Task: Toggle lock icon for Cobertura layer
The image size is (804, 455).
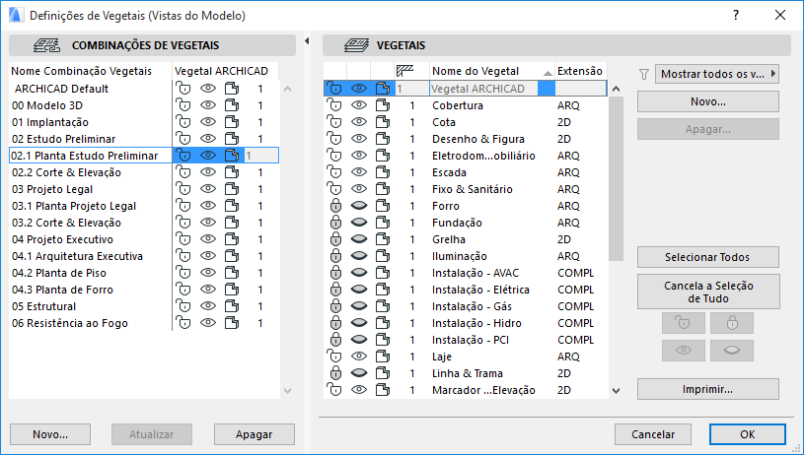Action: [x=334, y=105]
